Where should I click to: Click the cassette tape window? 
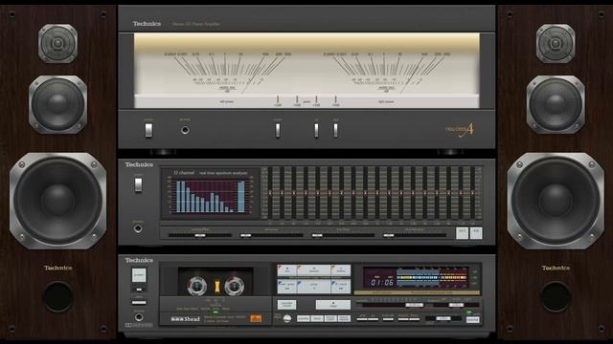click(216, 282)
